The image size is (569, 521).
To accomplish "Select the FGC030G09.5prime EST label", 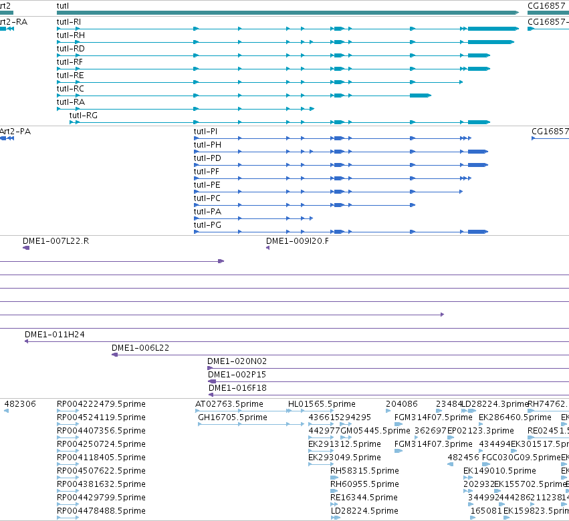I will click(522, 458).
